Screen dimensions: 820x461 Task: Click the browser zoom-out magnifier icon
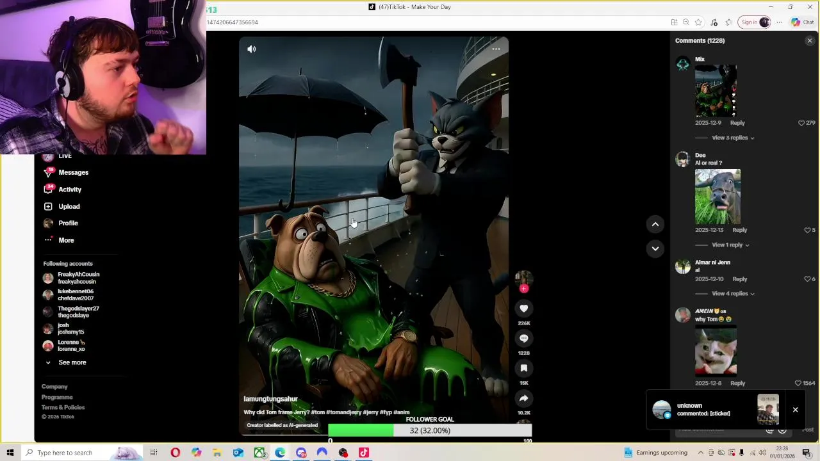(x=686, y=22)
